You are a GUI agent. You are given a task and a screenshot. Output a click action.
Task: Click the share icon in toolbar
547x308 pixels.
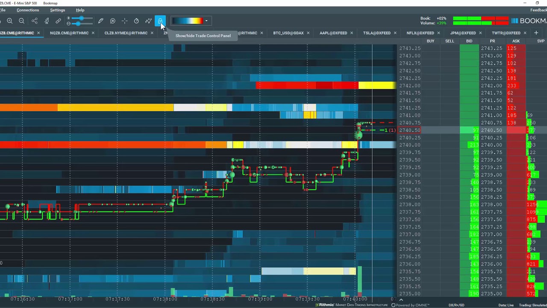click(35, 21)
